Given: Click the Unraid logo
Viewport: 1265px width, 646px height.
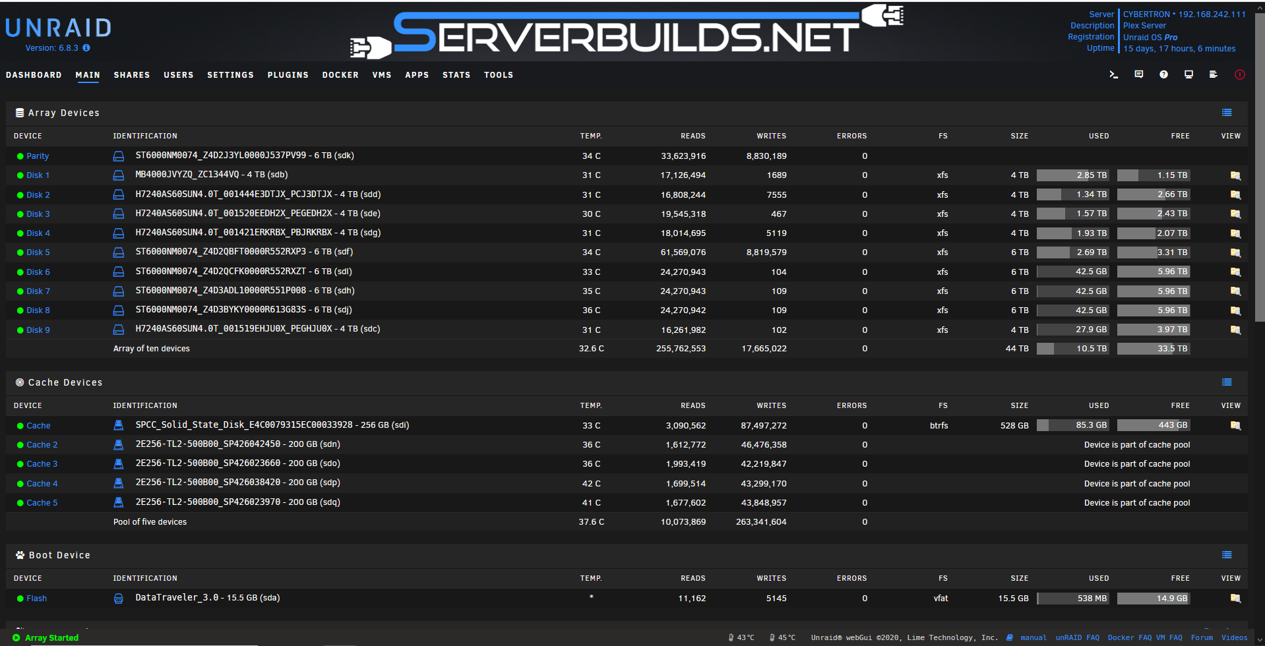Looking at the screenshot, I should coord(59,28).
